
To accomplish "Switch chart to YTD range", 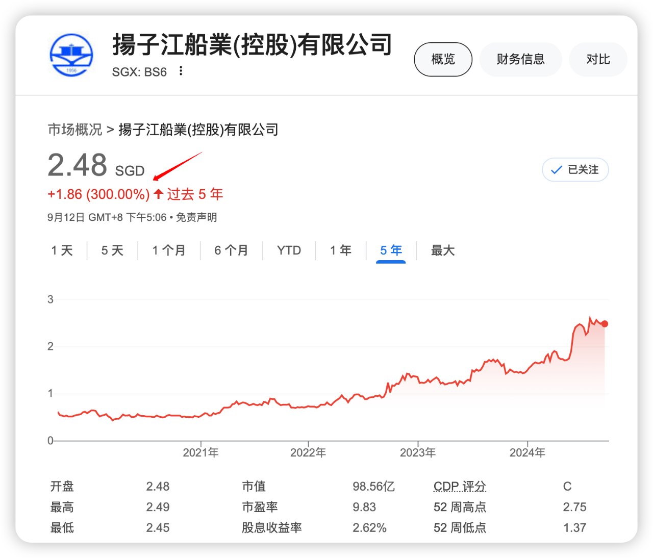I will (x=289, y=250).
